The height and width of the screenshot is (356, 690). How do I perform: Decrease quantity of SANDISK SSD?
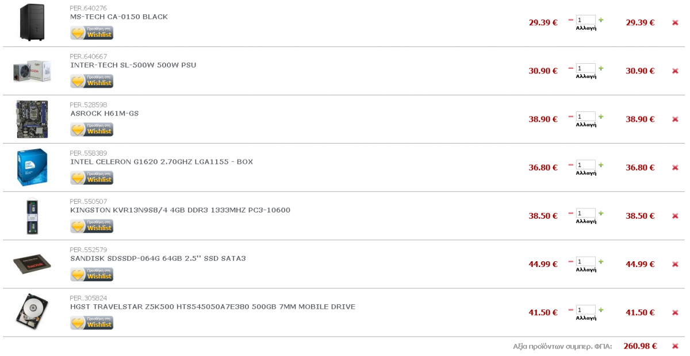pos(571,261)
